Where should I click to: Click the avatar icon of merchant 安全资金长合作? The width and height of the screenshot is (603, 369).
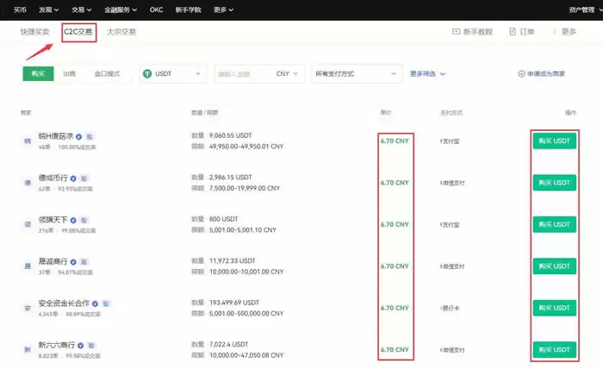(28, 308)
